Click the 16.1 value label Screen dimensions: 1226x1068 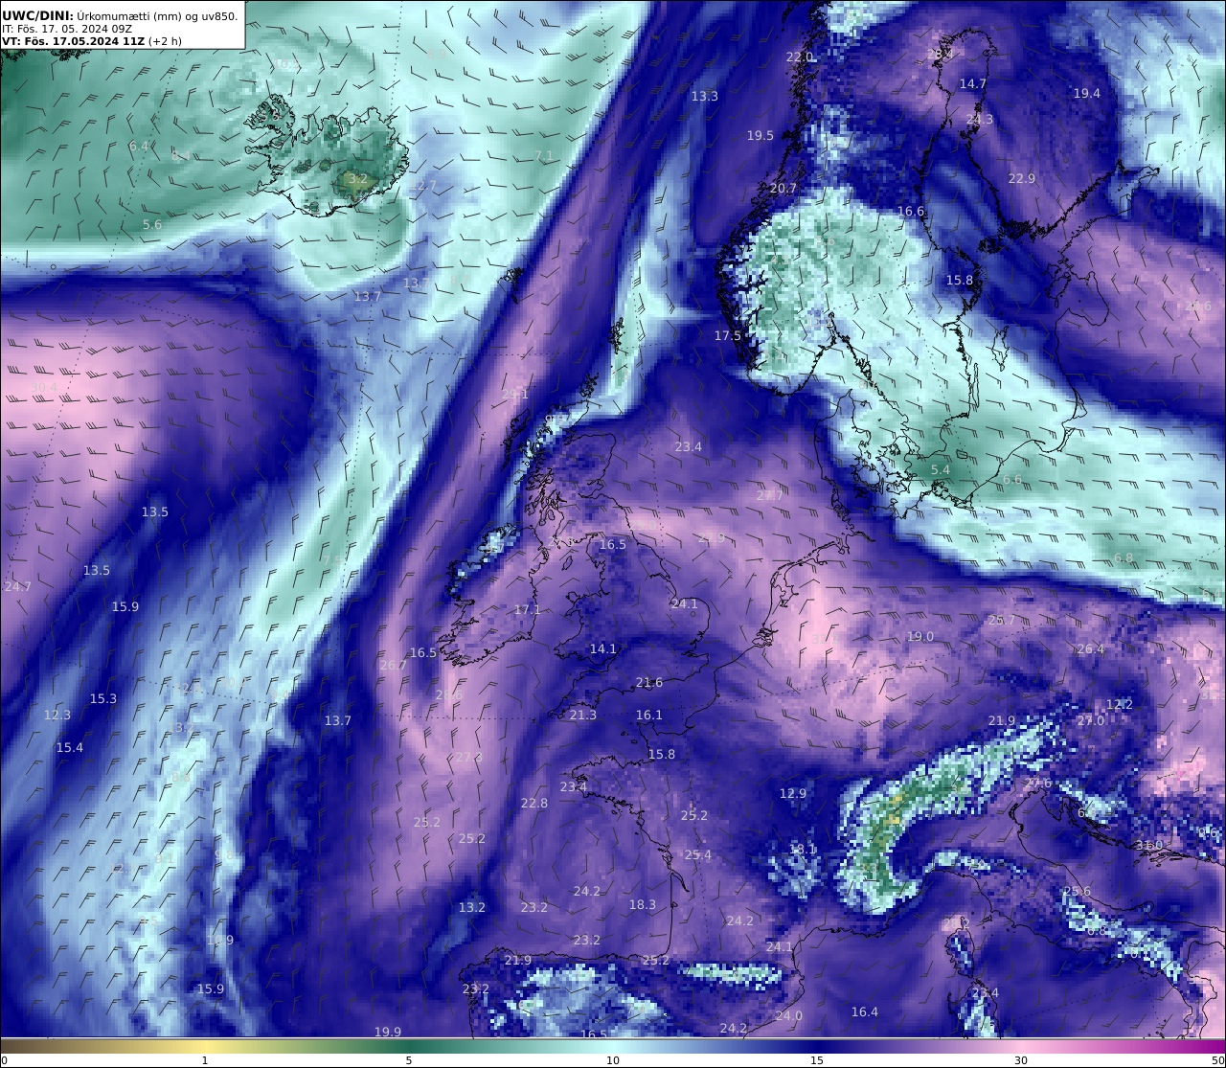[x=649, y=716]
